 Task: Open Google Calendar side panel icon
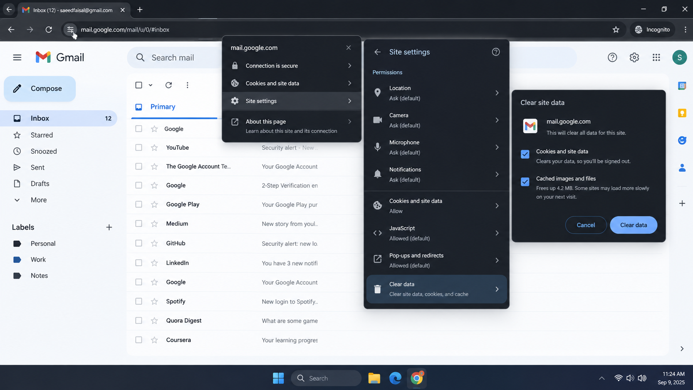[x=682, y=86]
